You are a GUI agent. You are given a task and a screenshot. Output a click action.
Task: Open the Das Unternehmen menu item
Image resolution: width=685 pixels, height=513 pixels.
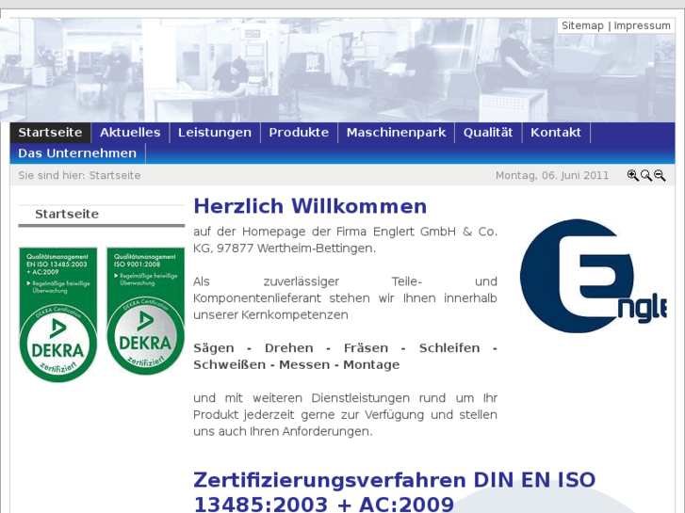(77, 153)
